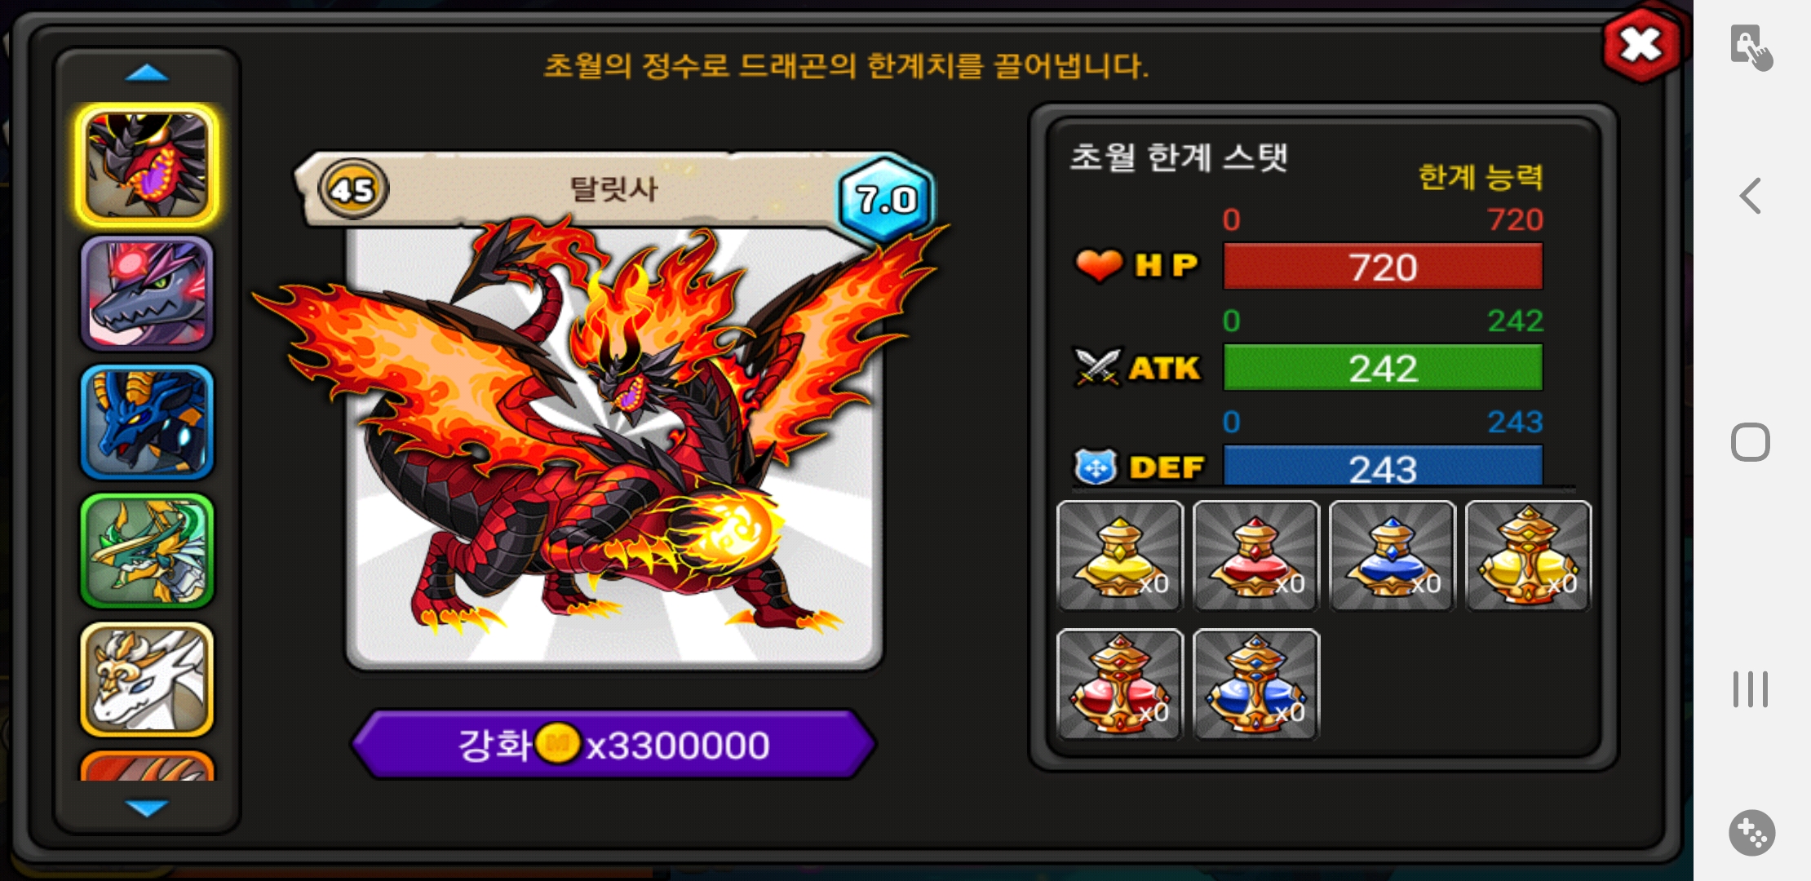Select the large red essence flask
Image resolution: width=1811 pixels, height=881 pixels.
coord(1119,684)
